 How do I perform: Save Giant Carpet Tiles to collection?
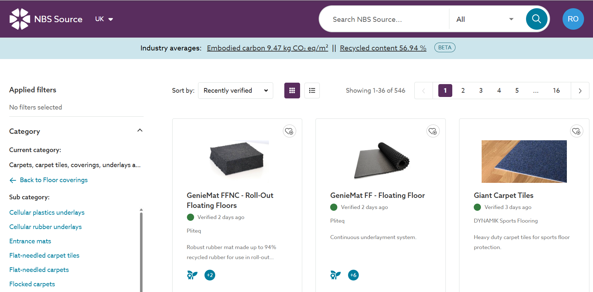click(x=577, y=131)
